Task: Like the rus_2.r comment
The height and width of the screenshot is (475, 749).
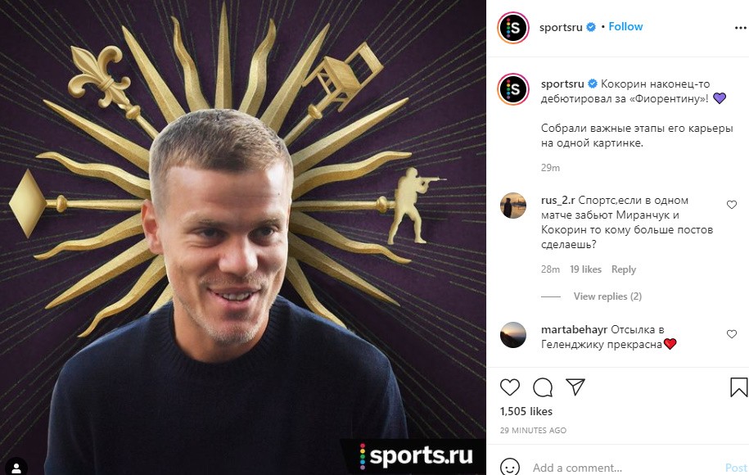Action: point(731,205)
